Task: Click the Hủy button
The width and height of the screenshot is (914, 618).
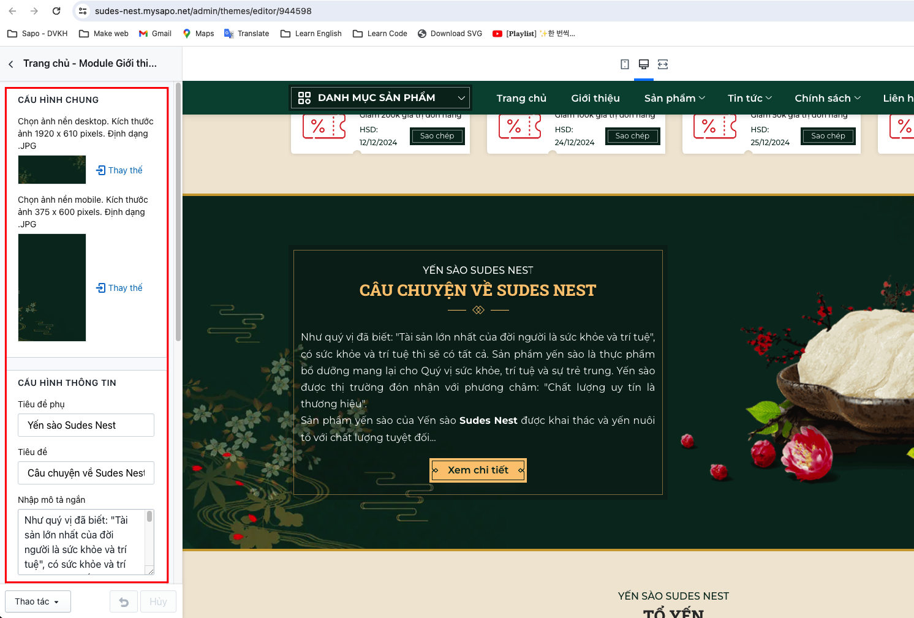Action: coord(158,601)
